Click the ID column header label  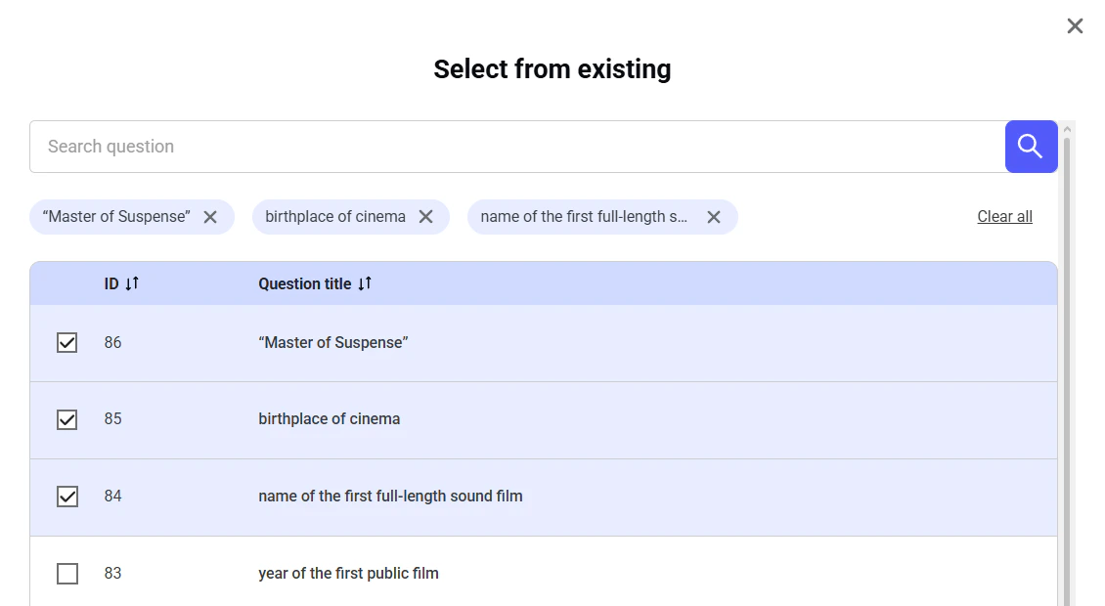point(111,284)
